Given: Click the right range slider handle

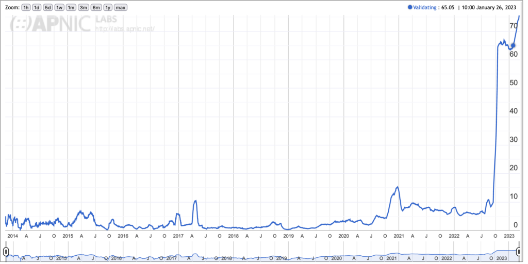Looking at the screenshot, I should pos(519,252).
